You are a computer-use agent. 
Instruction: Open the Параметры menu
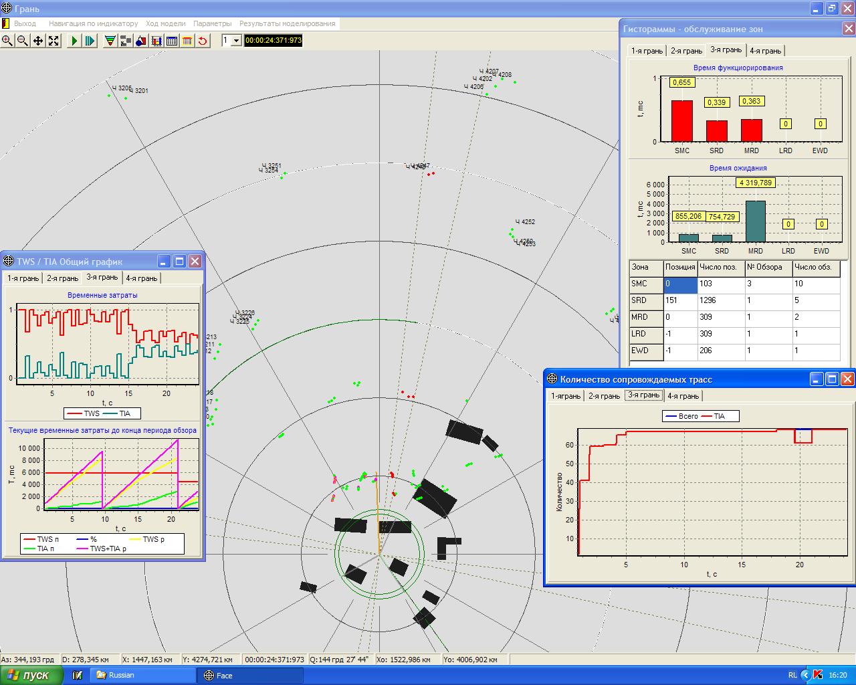(x=212, y=23)
